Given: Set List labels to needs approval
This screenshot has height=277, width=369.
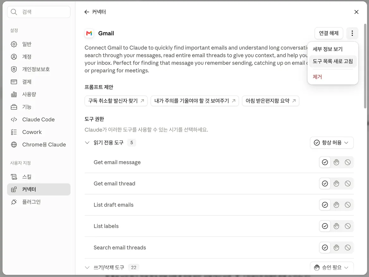Looking at the screenshot, I should [336, 226].
